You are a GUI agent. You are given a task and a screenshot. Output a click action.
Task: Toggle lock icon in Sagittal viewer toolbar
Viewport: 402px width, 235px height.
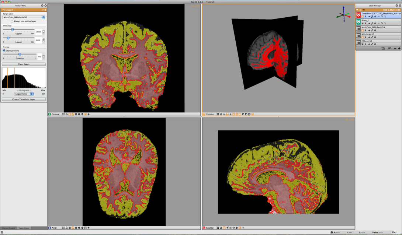click(x=221, y=228)
